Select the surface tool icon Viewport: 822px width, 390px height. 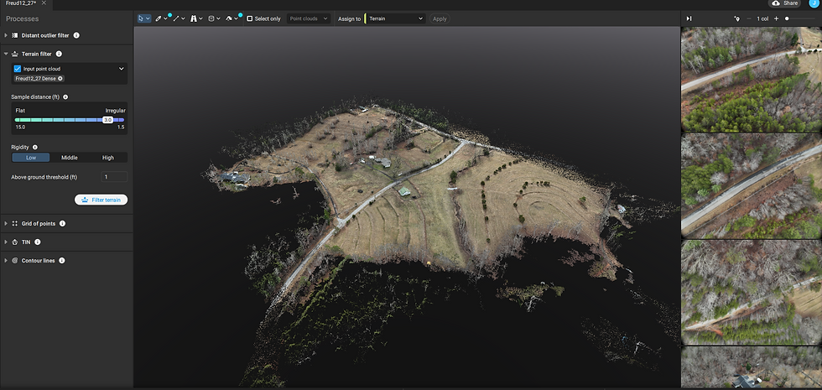pyautogui.click(x=228, y=18)
